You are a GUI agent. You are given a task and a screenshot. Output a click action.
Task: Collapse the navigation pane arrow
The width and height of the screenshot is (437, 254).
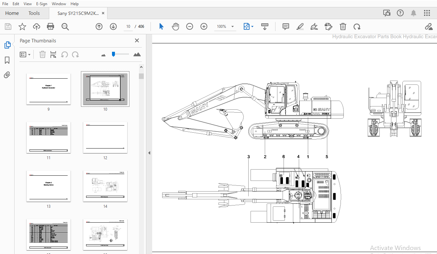tap(149, 153)
